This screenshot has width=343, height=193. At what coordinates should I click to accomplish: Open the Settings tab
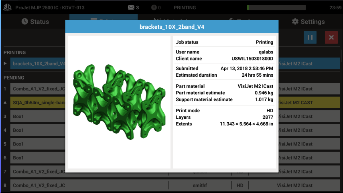click(308, 22)
